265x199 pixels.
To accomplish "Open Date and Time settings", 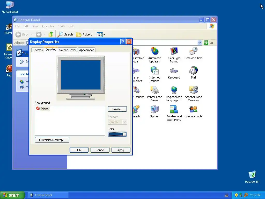I will coord(193,53).
